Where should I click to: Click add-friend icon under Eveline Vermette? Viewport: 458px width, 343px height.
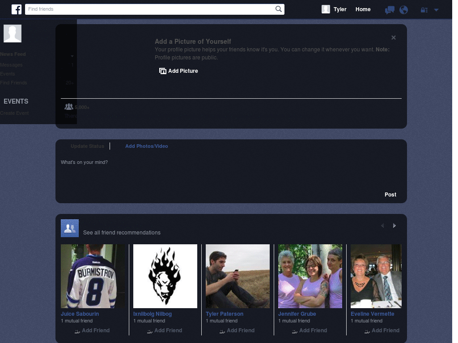pyautogui.click(x=367, y=331)
